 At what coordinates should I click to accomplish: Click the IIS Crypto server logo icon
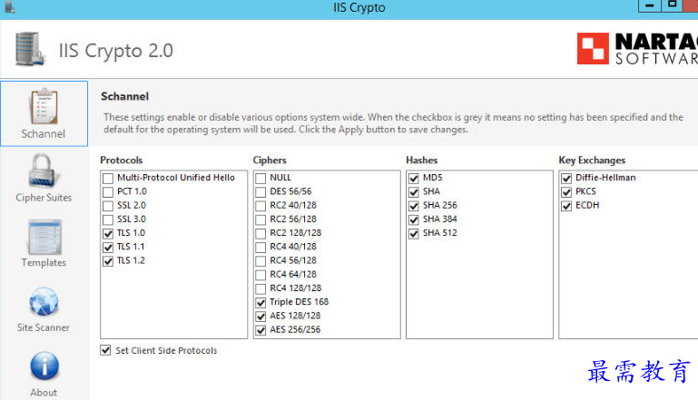[29, 49]
